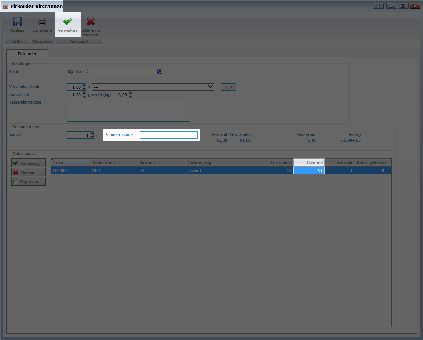Viewport: 423px width, 340px height.
Task: Open the Klant A link arrow icon
Action: tap(160, 72)
